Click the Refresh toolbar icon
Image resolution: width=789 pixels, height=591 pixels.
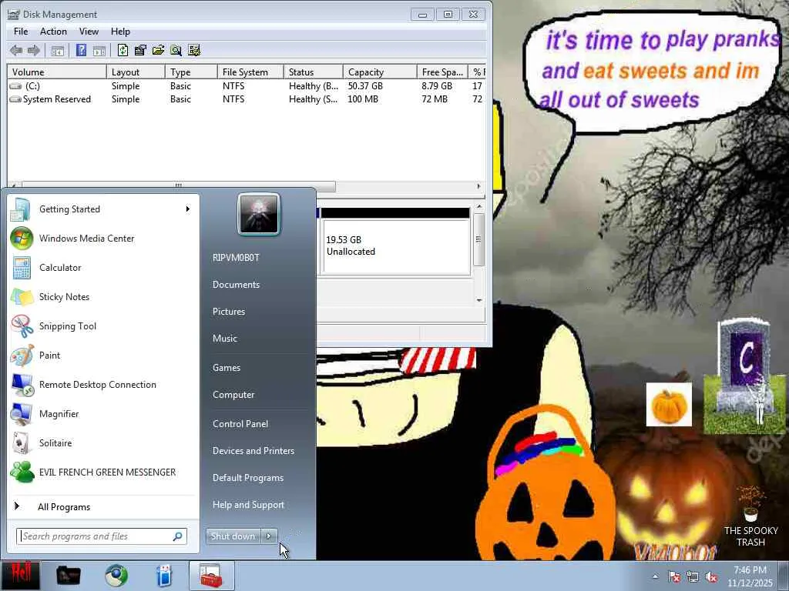tap(123, 50)
